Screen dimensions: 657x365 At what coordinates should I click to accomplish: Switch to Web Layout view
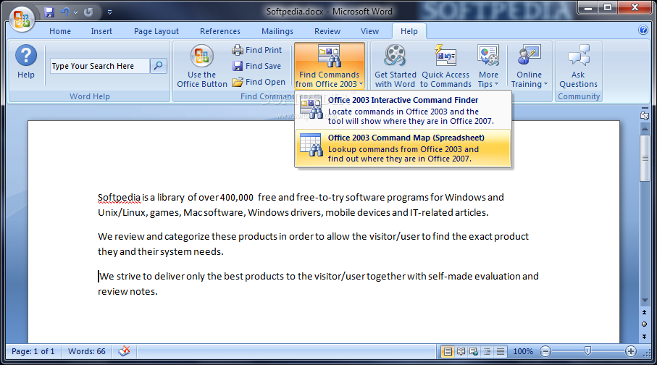pyautogui.click(x=474, y=351)
